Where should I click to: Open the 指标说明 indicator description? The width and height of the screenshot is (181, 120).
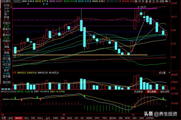coord(165,92)
